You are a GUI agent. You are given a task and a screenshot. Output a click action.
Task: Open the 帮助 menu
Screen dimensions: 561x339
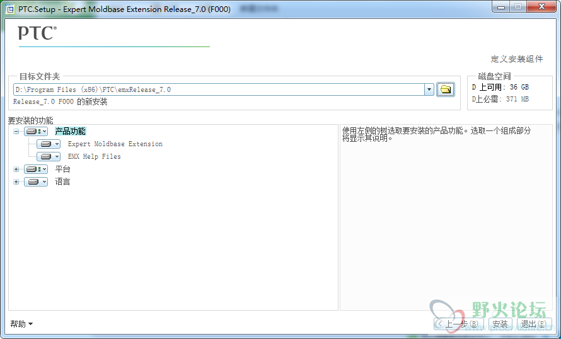(21, 324)
